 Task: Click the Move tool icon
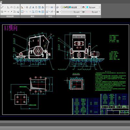(x=27, y=7)
